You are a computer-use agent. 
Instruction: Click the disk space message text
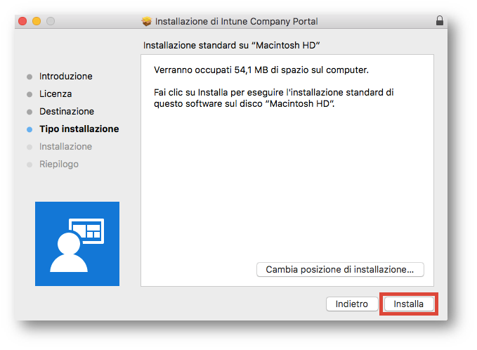point(261,70)
